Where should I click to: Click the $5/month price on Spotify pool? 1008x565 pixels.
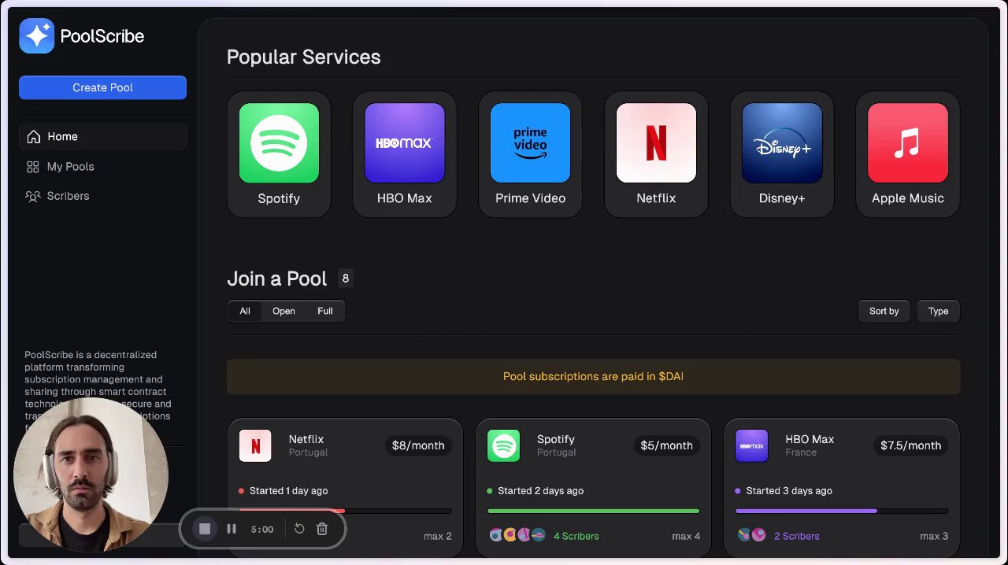click(x=666, y=445)
